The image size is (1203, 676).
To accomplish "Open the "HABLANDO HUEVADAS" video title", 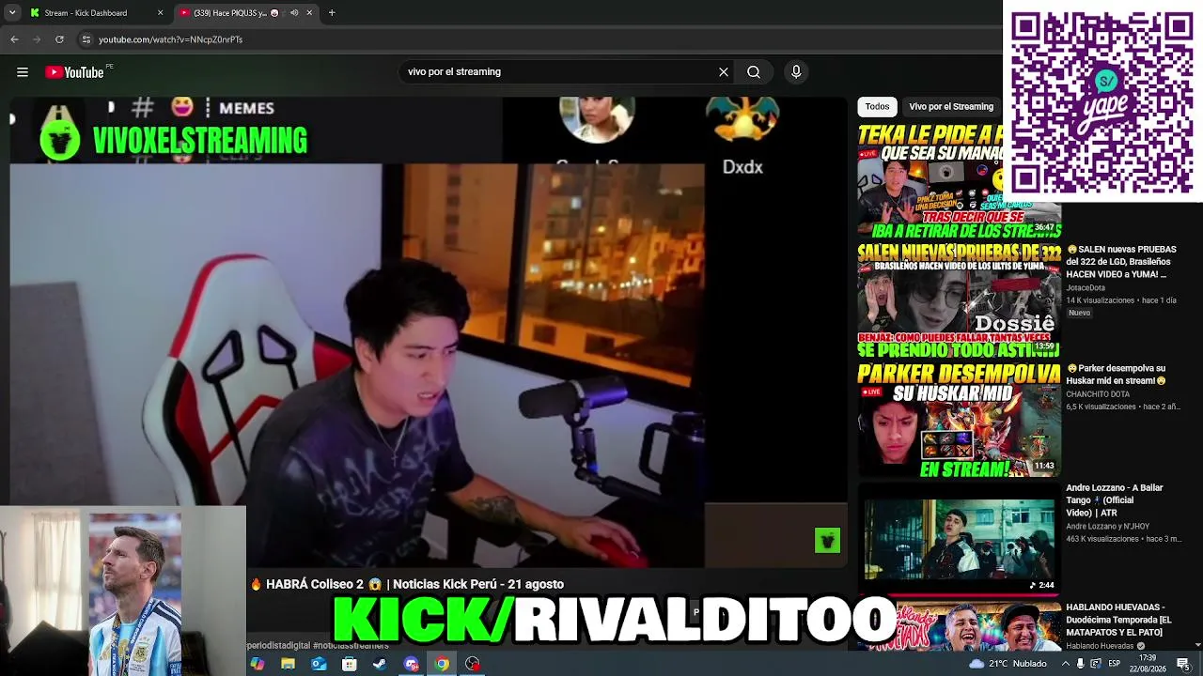I will (1118, 620).
